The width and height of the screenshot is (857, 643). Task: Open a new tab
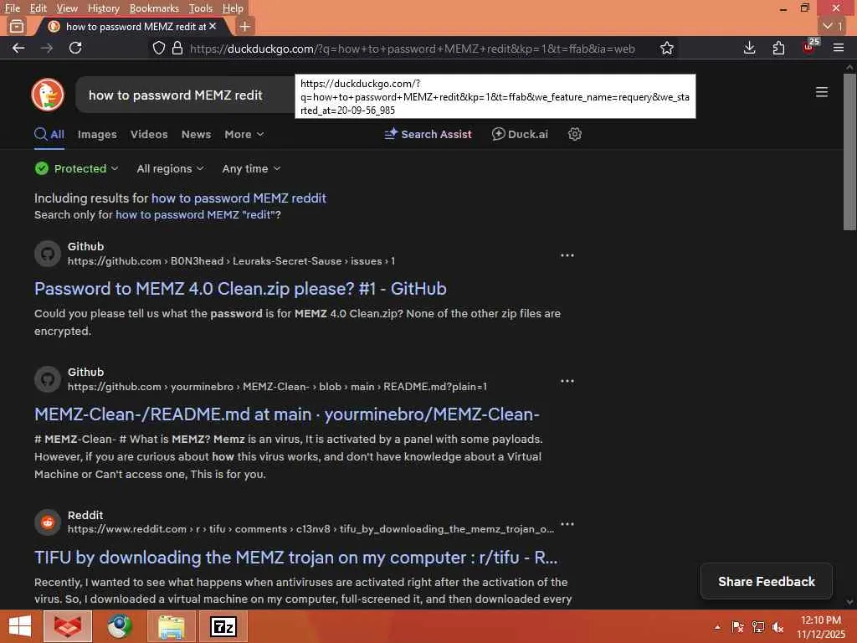point(245,26)
